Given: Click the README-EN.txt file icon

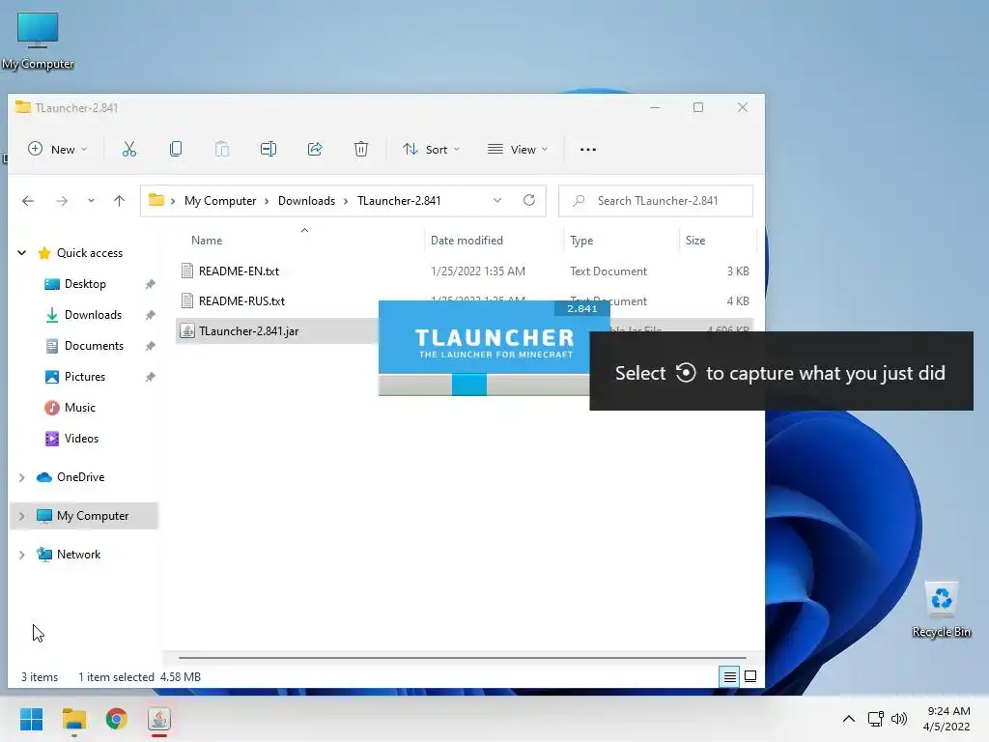Looking at the screenshot, I should [187, 271].
